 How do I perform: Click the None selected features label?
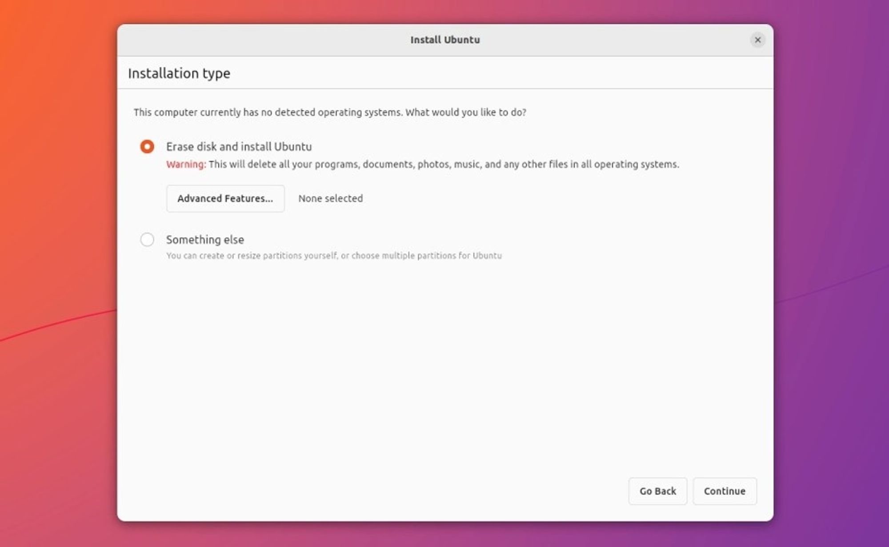coord(330,198)
